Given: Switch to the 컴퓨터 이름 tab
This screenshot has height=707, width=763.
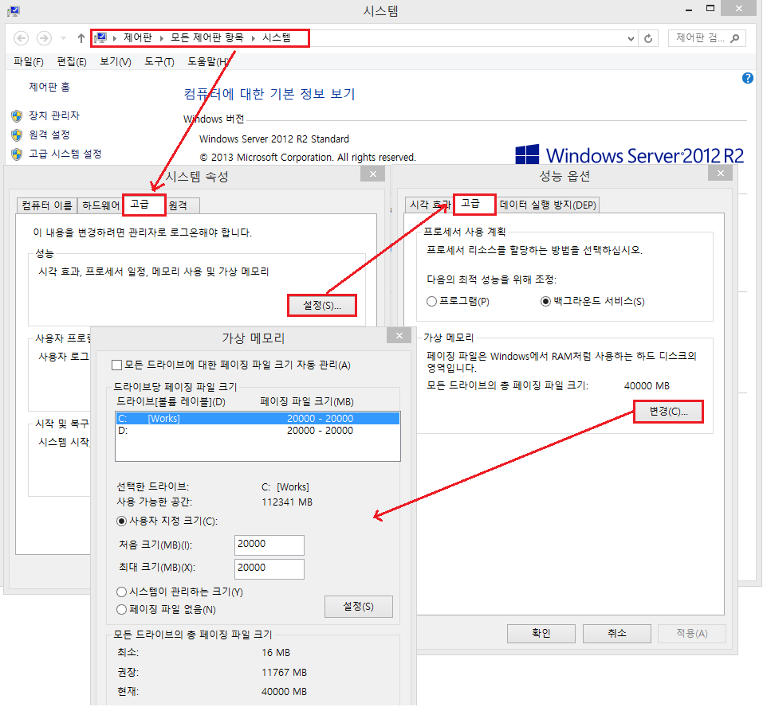Looking at the screenshot, I should pos(47,205).
